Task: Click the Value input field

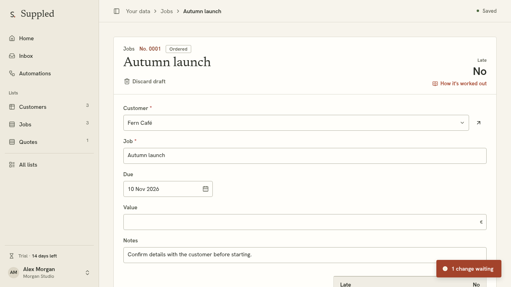Action: coord(305,222)
